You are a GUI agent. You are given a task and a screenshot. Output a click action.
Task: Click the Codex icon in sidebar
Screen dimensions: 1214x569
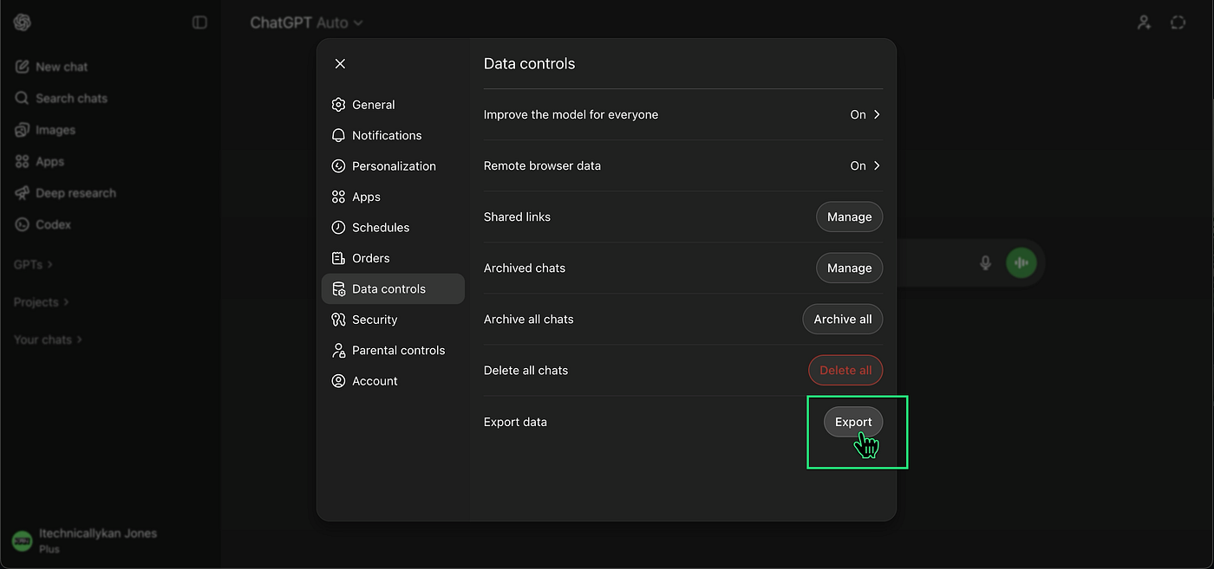(22, 224)
